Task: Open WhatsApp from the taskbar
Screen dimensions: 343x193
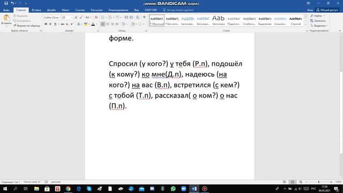Action: point(173,189)
